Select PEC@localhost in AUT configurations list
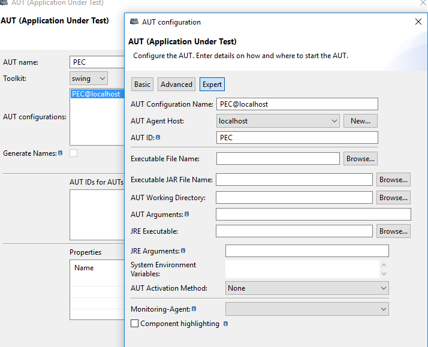Screen dimensions: 428x347 click(x=98, y=94)
